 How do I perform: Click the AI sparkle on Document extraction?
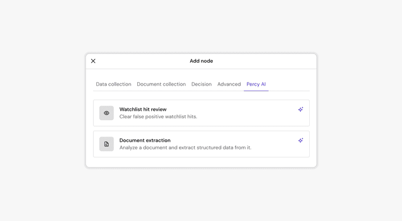(301, 140)
